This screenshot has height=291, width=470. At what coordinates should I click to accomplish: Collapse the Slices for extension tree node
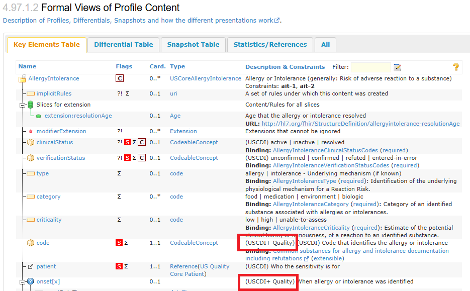click(22, 105)
